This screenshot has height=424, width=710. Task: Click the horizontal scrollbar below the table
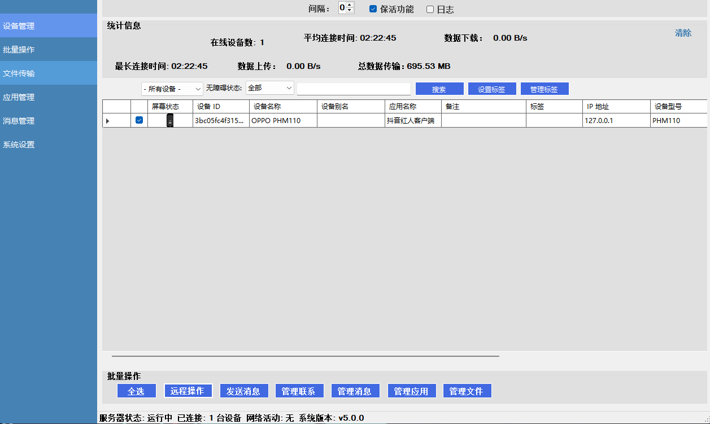pyautogui.click(x=305, y=356)
